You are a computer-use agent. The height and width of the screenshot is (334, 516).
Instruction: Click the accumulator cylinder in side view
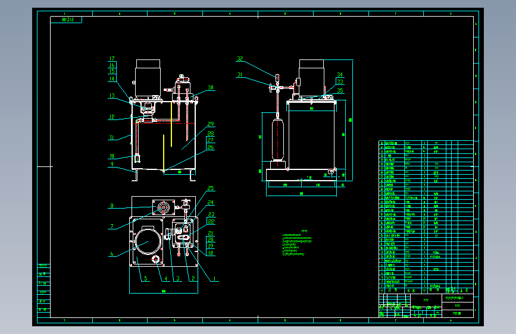click(x=278, y=140)
